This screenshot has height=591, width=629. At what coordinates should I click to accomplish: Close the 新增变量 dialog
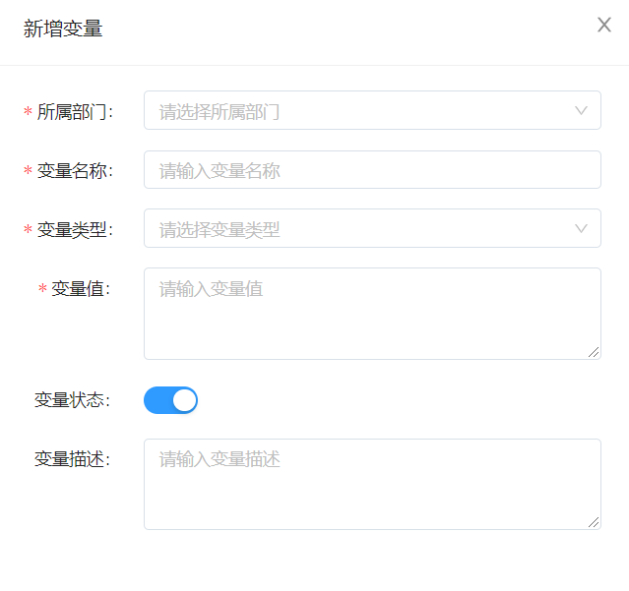[x=604, y=26]
